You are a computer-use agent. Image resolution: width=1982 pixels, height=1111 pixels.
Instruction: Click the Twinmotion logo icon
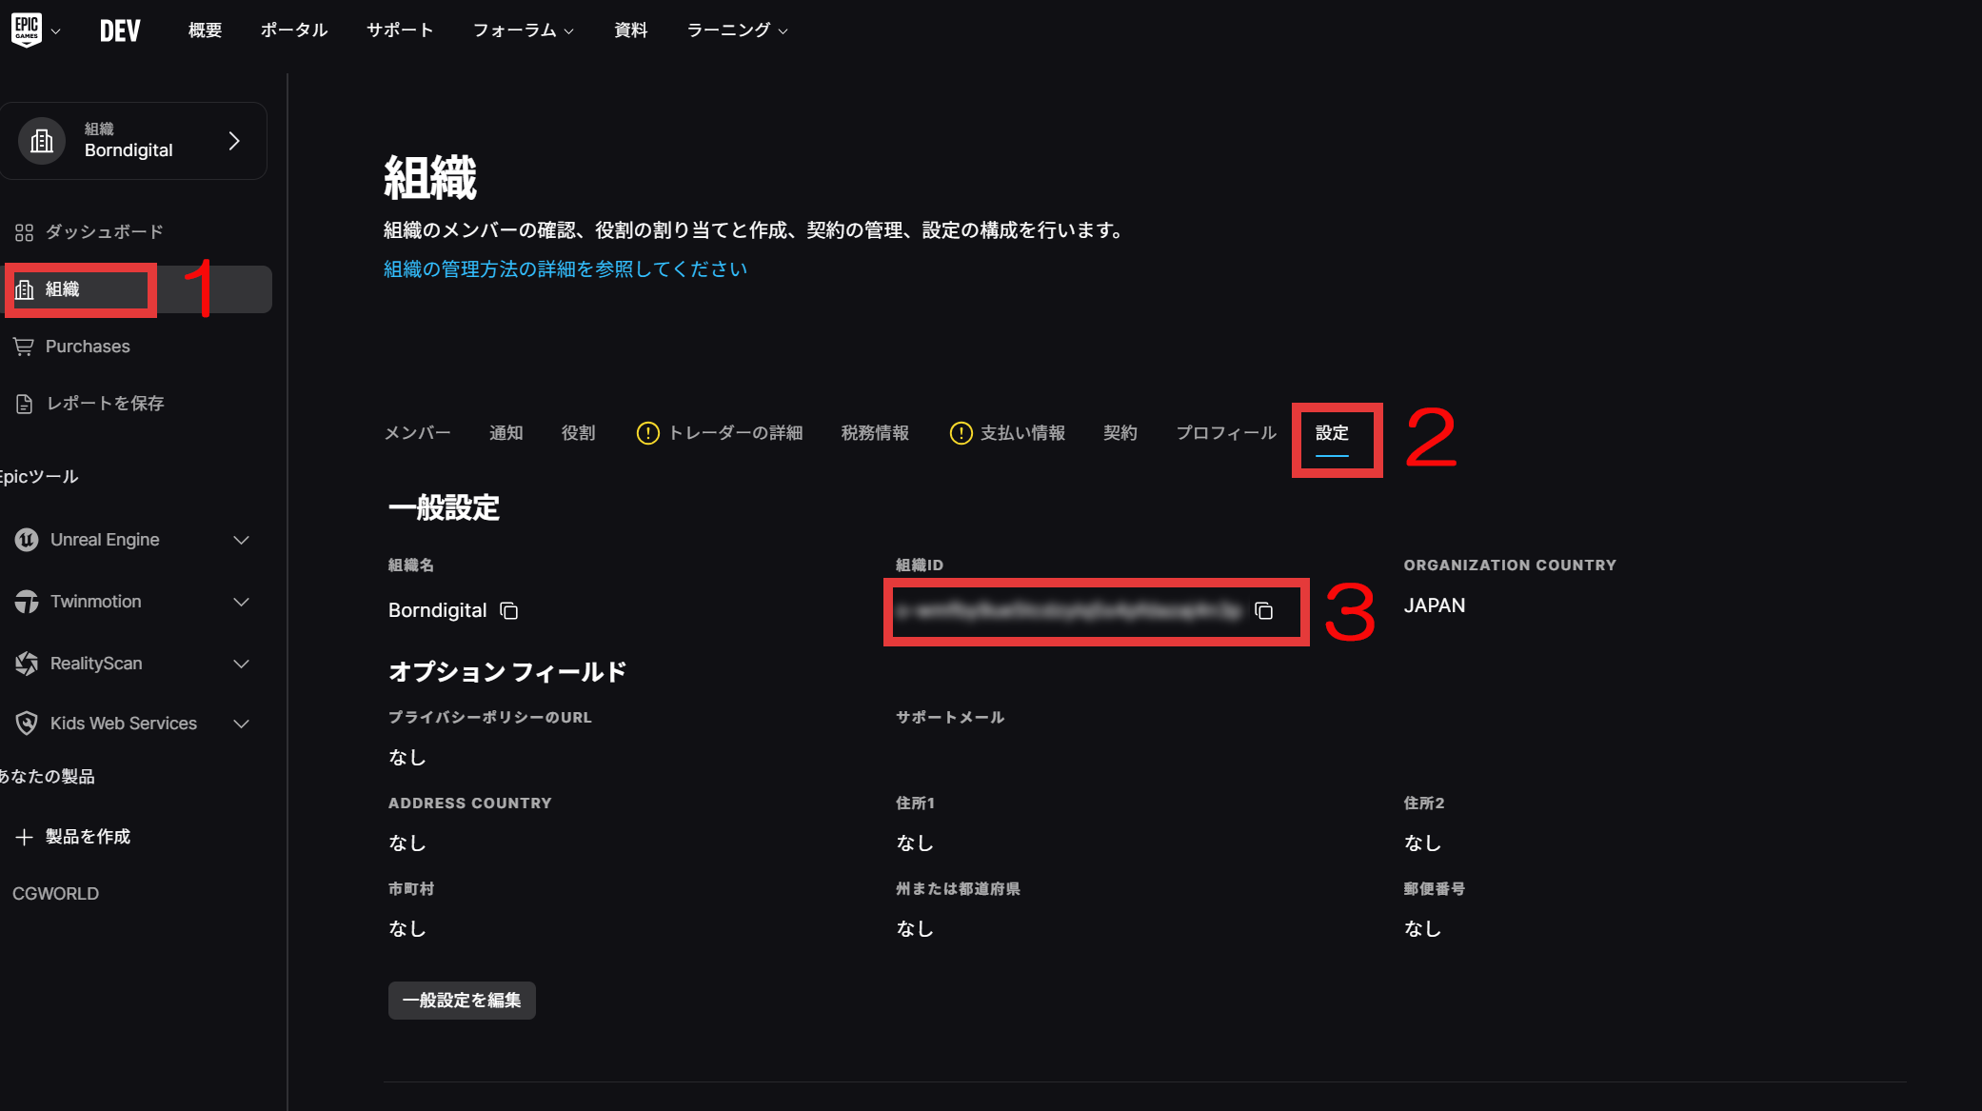(x=27, y=602)
